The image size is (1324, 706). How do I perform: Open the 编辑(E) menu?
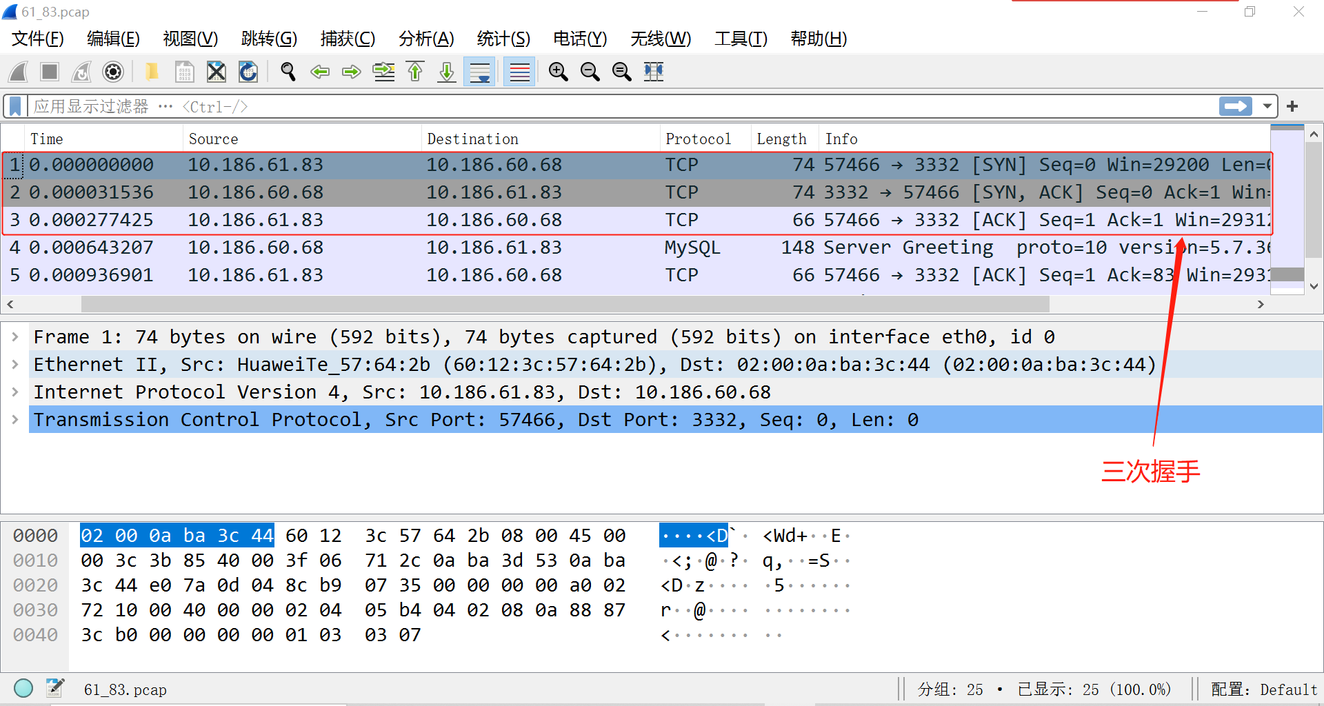(x=114, y=39)
